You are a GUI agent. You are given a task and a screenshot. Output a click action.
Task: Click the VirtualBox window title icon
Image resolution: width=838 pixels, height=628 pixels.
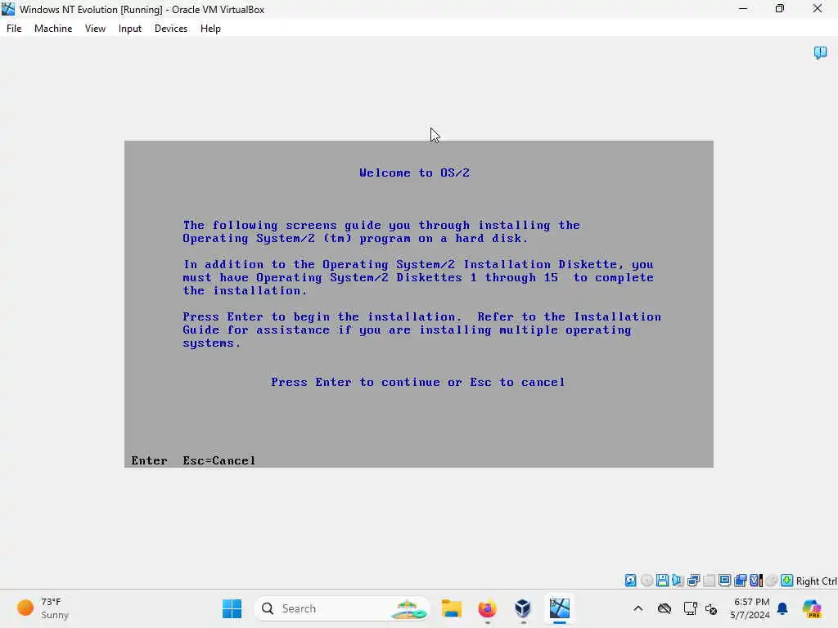point(8,9)
